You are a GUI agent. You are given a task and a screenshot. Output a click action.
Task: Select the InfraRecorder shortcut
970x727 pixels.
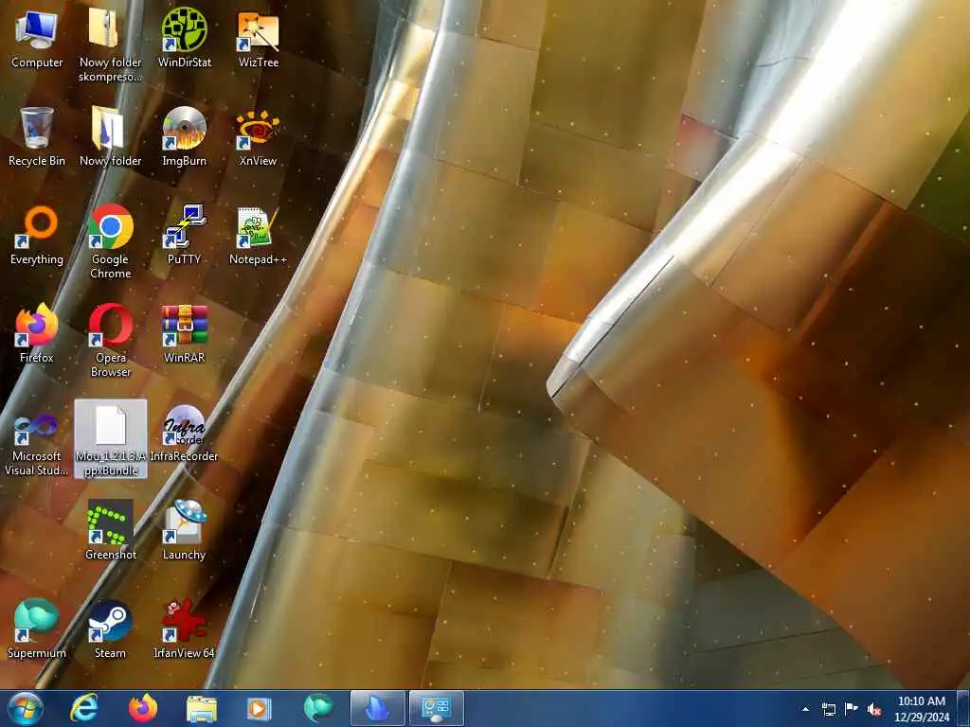185,432
